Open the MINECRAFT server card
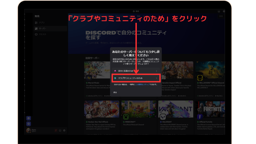 [x=138, y=117]
